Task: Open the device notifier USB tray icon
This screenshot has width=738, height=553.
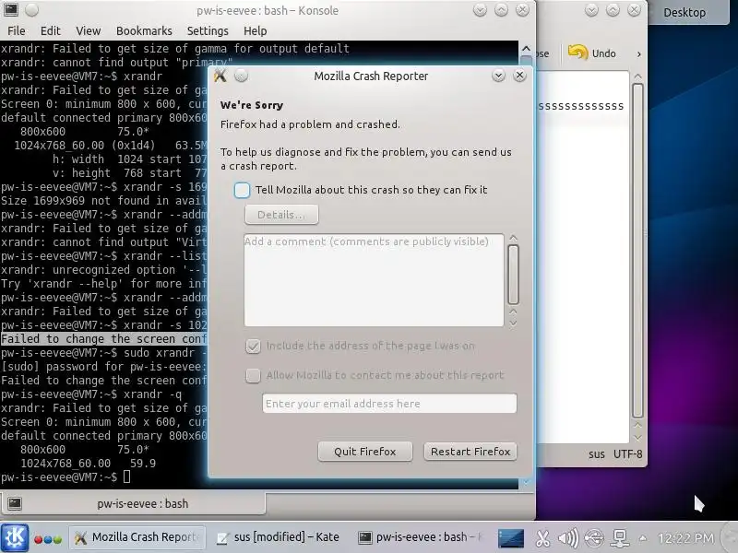Action: coord(594,538)
